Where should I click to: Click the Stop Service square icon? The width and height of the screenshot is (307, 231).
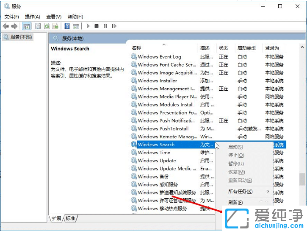pos(97,26)
